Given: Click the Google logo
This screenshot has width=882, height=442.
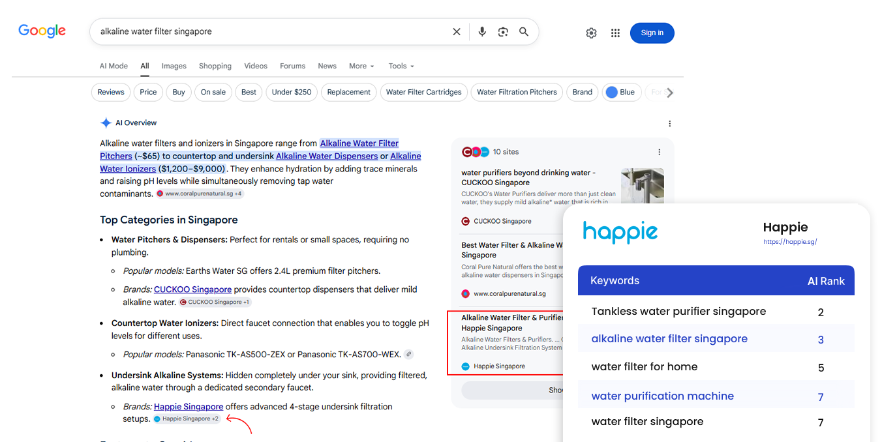Looking at the screenshot, I should click(42, 31).
